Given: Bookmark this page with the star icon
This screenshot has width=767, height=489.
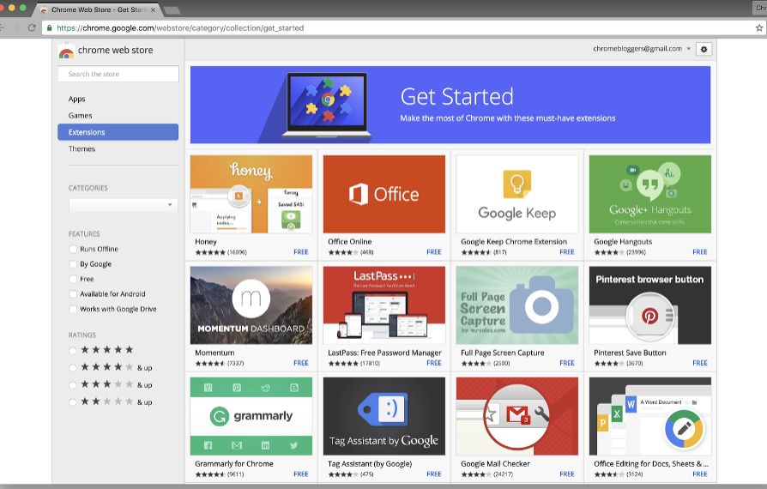Looking at the screenshot, I should click(x=758, y=27).
